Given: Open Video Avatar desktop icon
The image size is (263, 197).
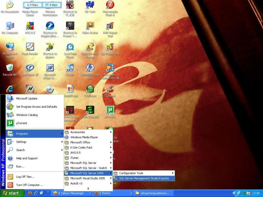Looking at the screenshot, I should click(x=90, y=28).
